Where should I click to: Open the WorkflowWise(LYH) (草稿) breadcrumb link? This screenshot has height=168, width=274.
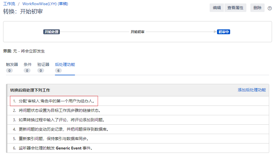click(x=45, y=4)
